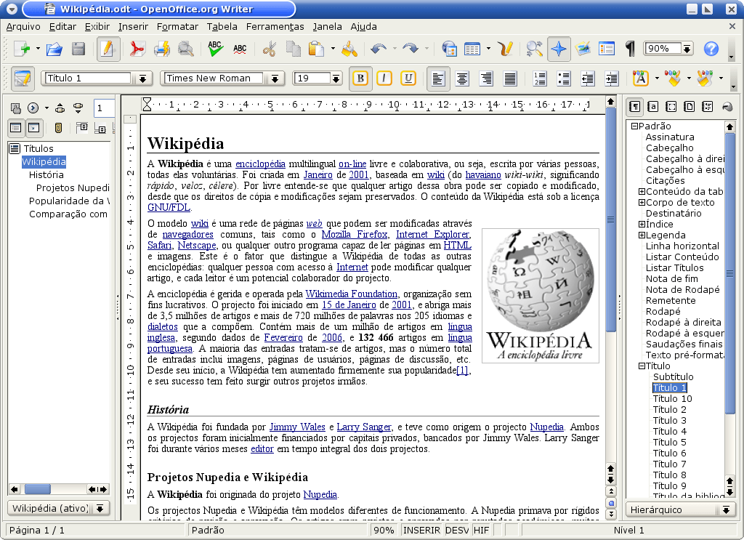Expand the Corpo de texto style group
The image size is (744, 540).
pyautogui.click(x=642, y=203)
